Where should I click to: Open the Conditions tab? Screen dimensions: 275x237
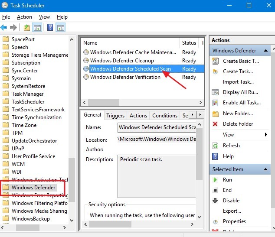tap(165, 116)
